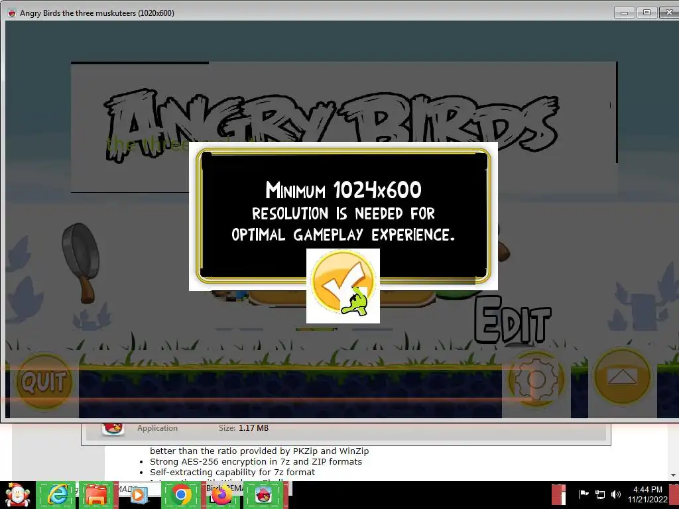Screen dimensions: 679x509
Task: Switch to Firefox on the taskbar
Action: pos(221,495)
